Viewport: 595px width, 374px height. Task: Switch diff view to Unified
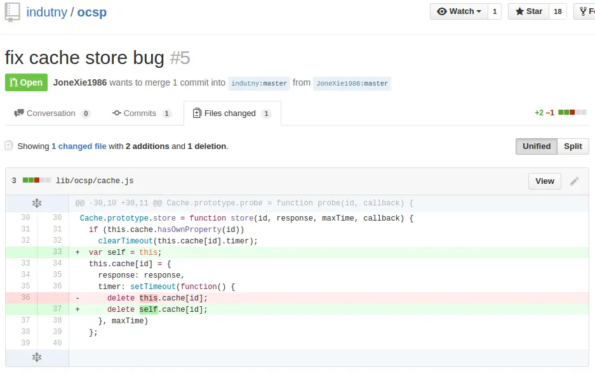click(x=537, y=146)
